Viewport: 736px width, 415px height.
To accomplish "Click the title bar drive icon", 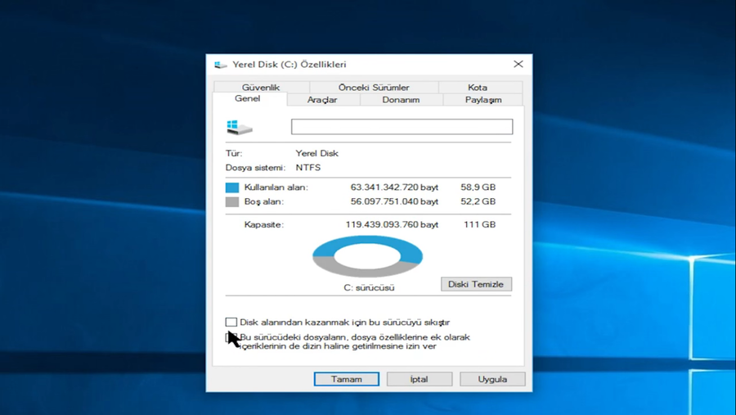I will point(221,65).
